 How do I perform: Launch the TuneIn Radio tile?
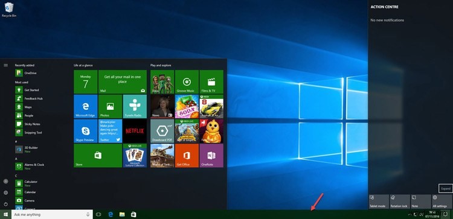pos(135,106)
